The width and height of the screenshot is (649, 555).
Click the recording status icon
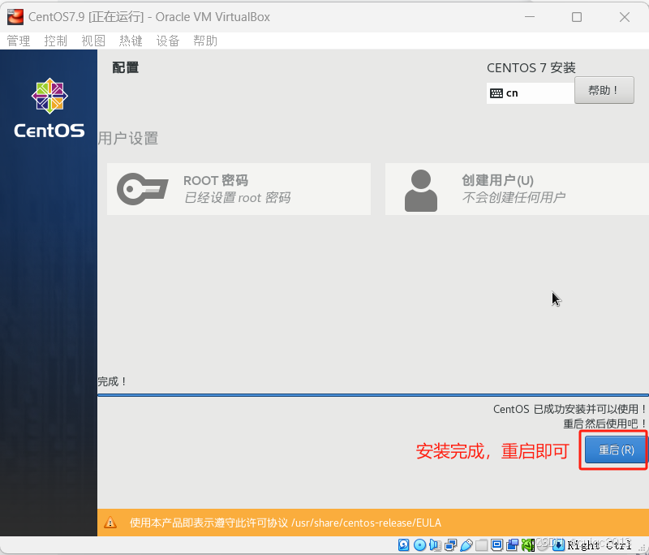coord(513,544)
